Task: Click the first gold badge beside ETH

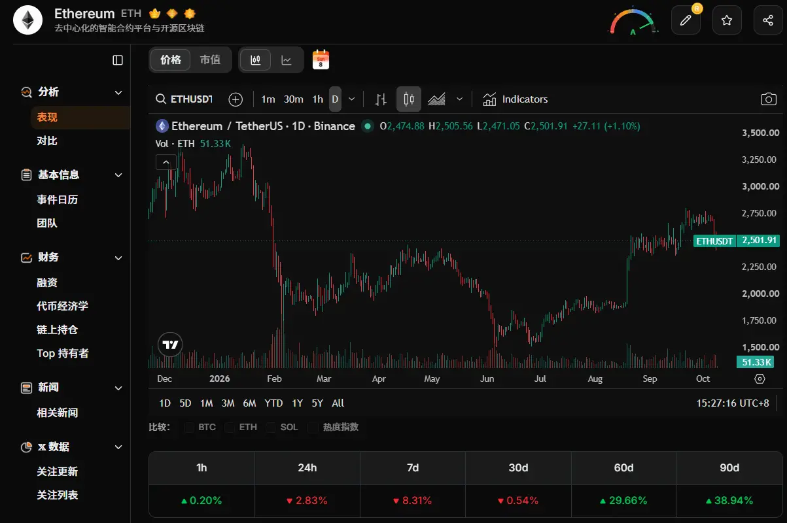Action: coord(155,13)
